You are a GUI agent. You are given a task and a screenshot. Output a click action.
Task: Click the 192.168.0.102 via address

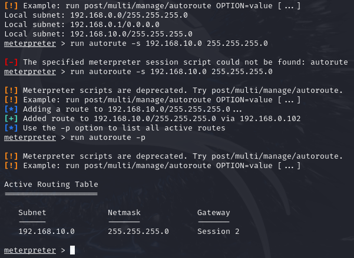coord(270,119)
